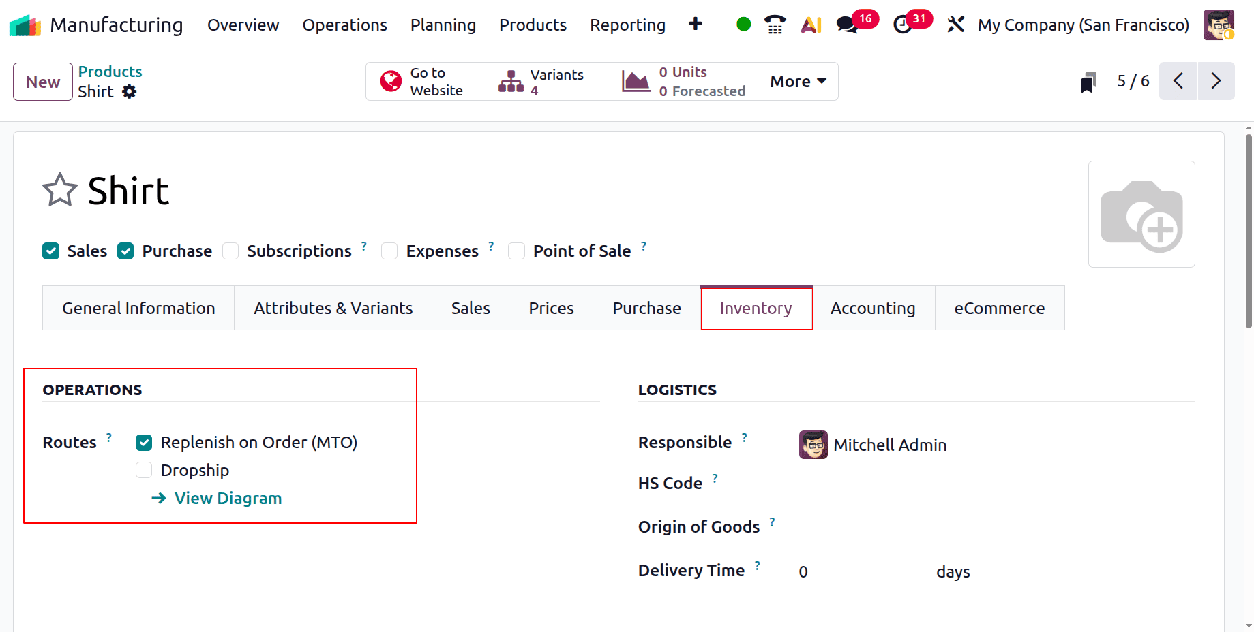Click the HS Code input field
This screenshot has height=632, width=1254.
coord(997,484)
